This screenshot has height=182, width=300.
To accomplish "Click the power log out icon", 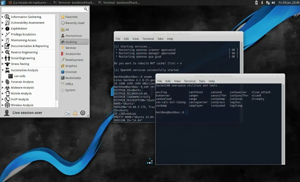I will tap(83, 113).
